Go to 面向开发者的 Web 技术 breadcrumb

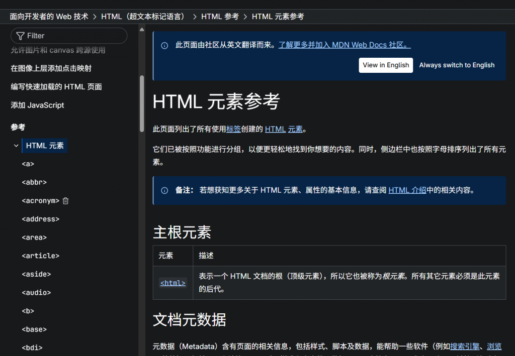(x=49, y=17)
